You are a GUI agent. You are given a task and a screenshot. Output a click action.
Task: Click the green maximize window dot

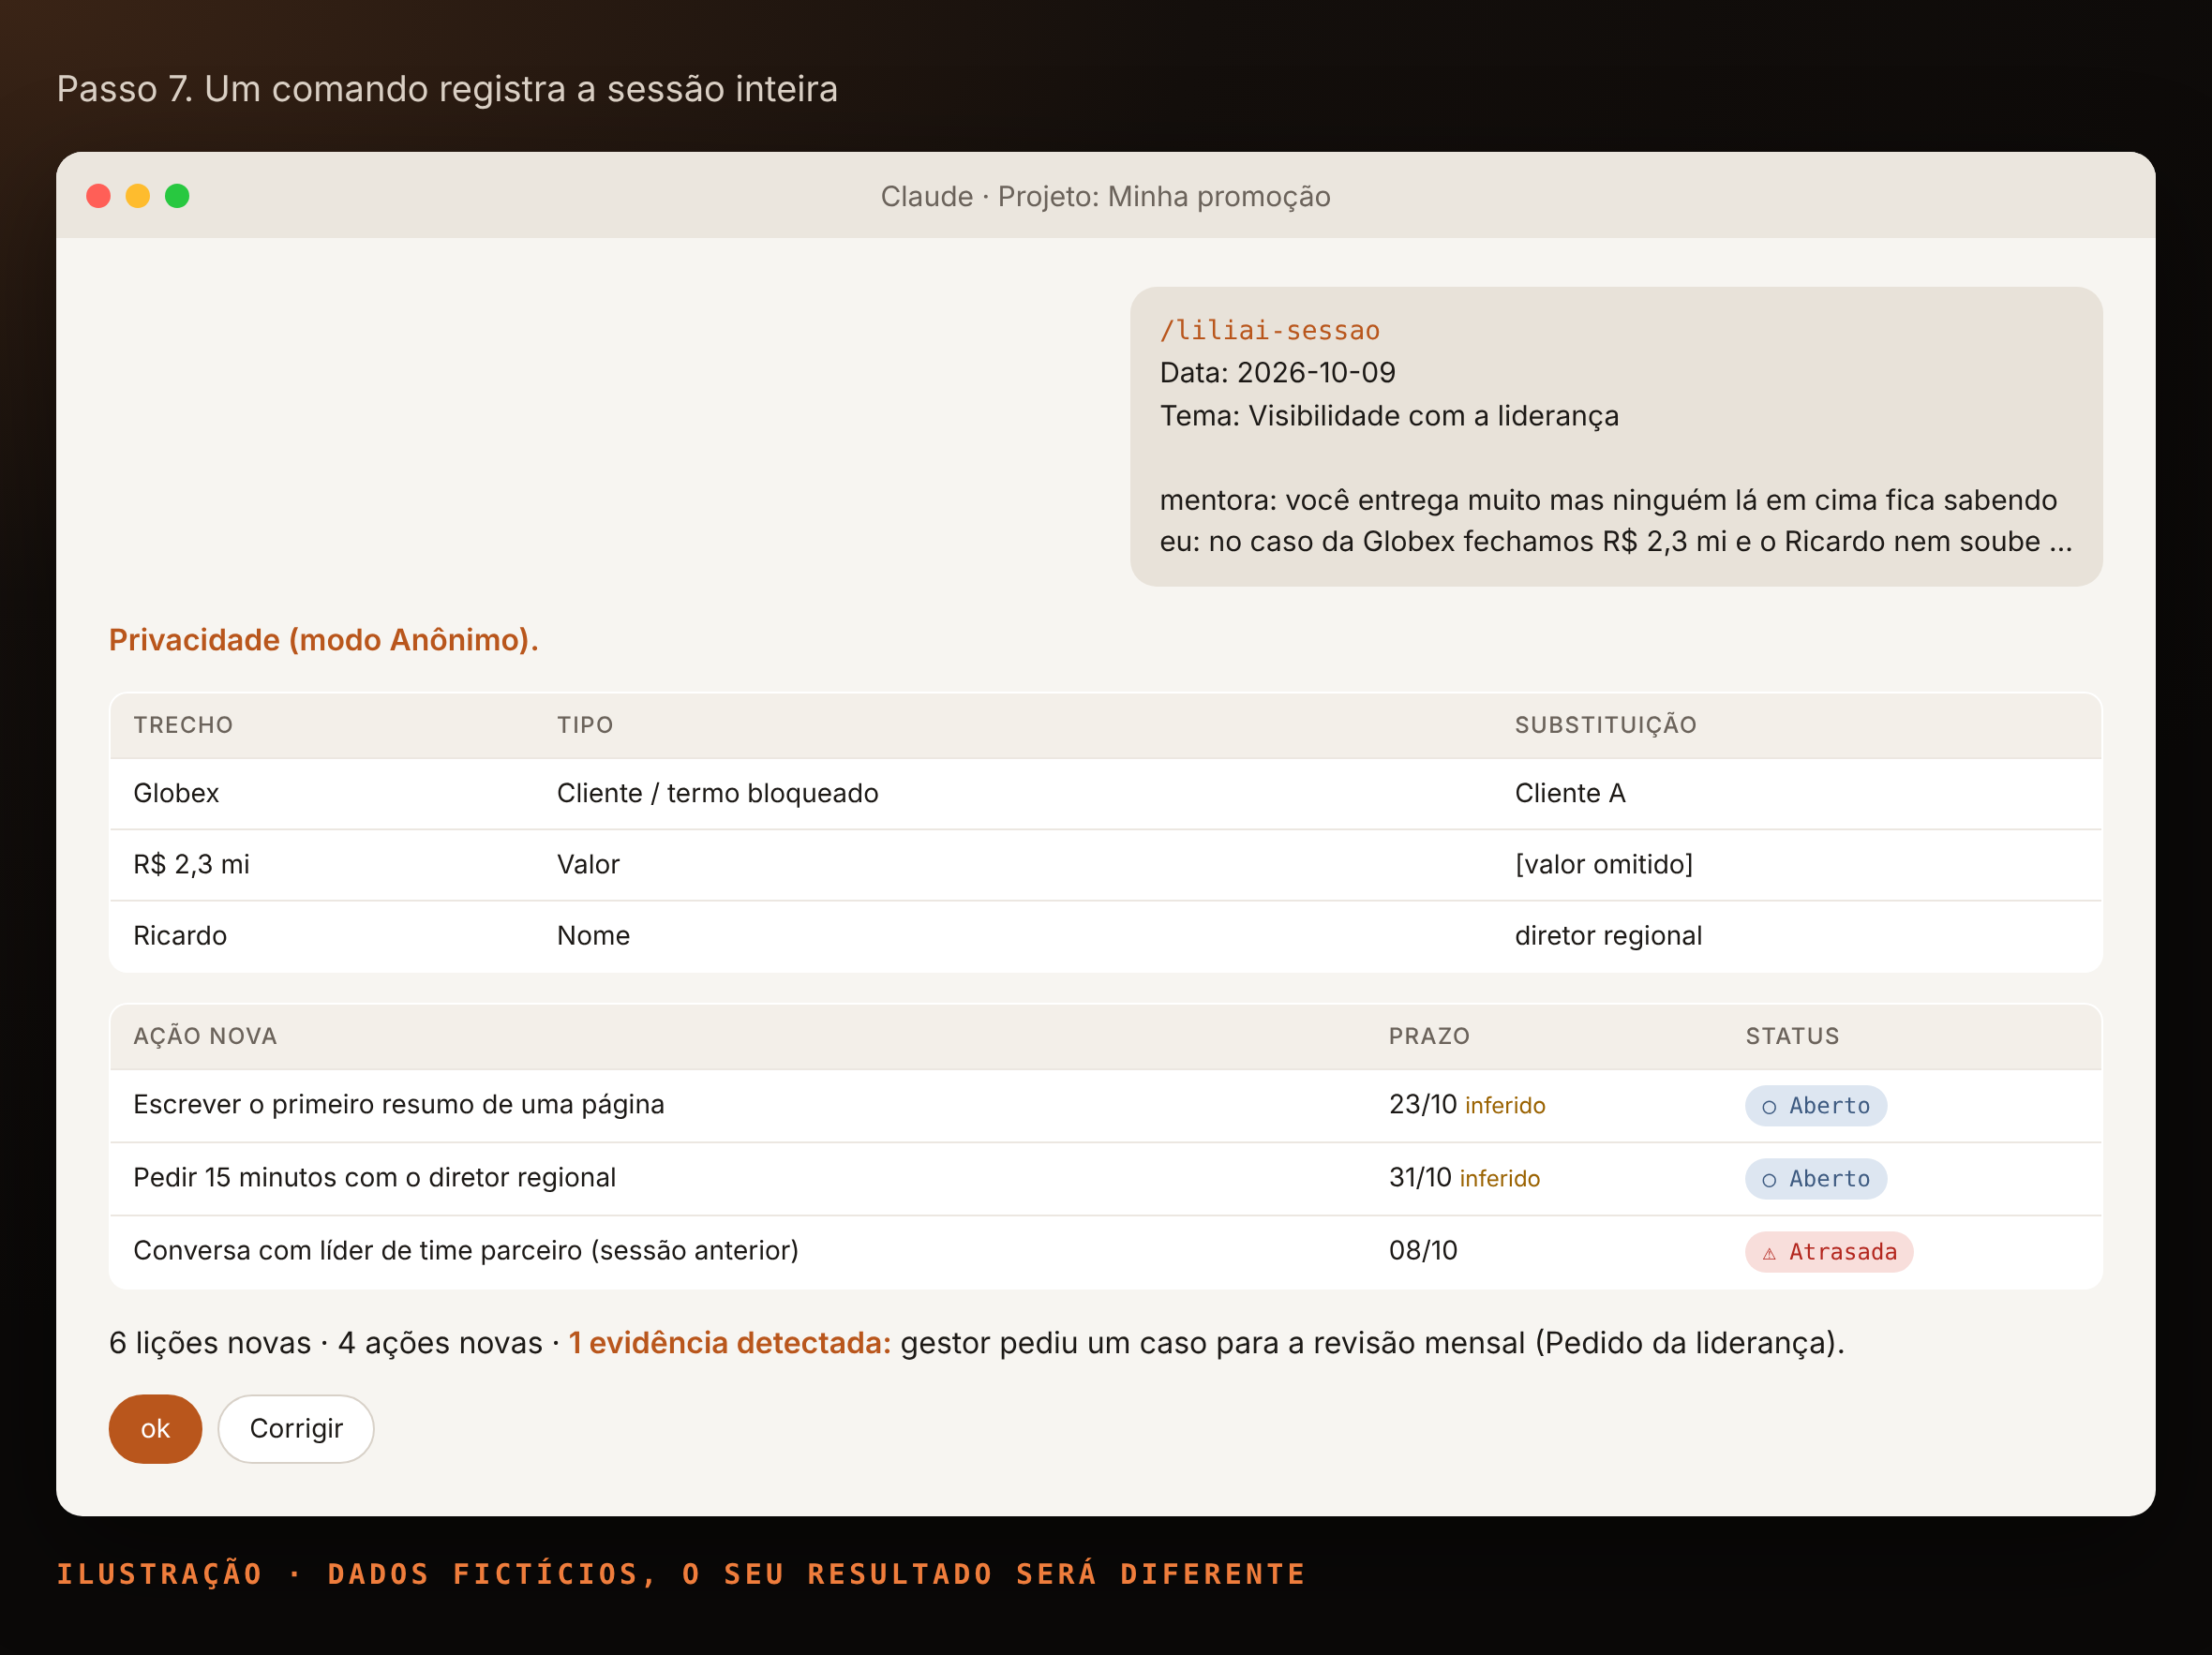pos(177,196)
